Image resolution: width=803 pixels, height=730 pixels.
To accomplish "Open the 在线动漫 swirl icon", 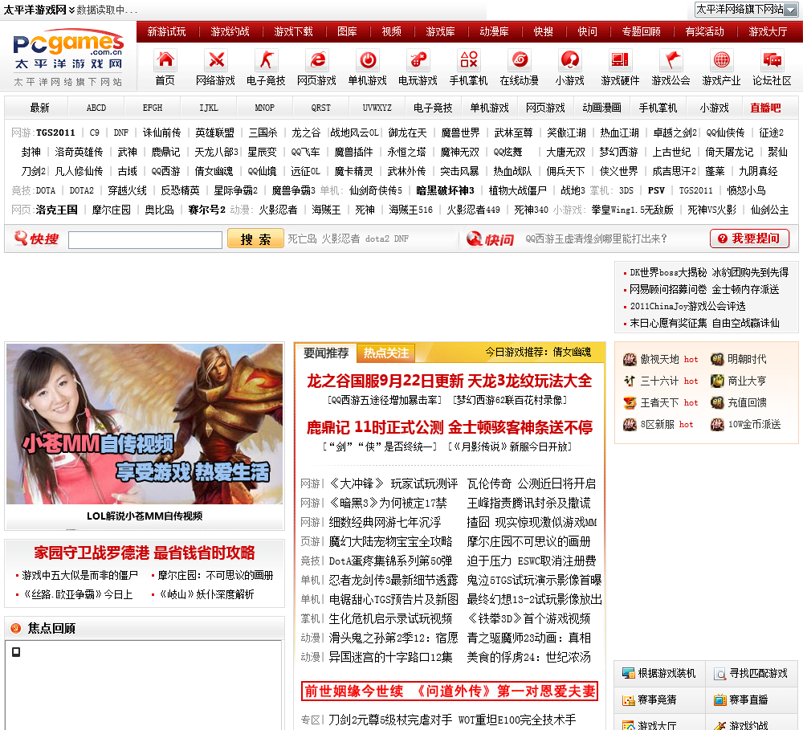I will point(520,60).
